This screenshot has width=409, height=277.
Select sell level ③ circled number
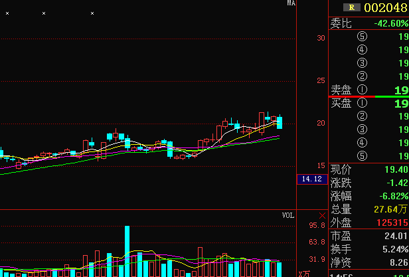[362, 63]
